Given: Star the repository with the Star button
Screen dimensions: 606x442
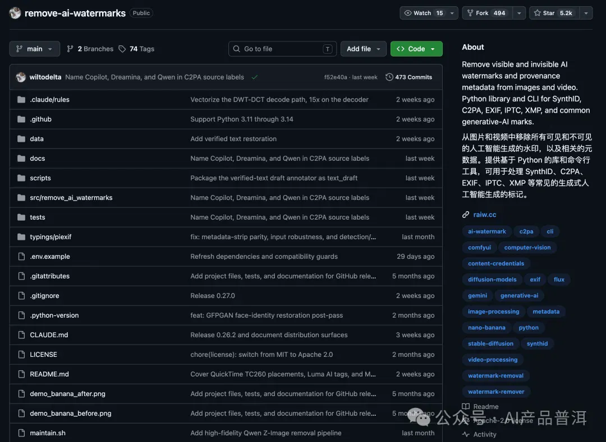Looking at the screenshot, I should [554, 13].
